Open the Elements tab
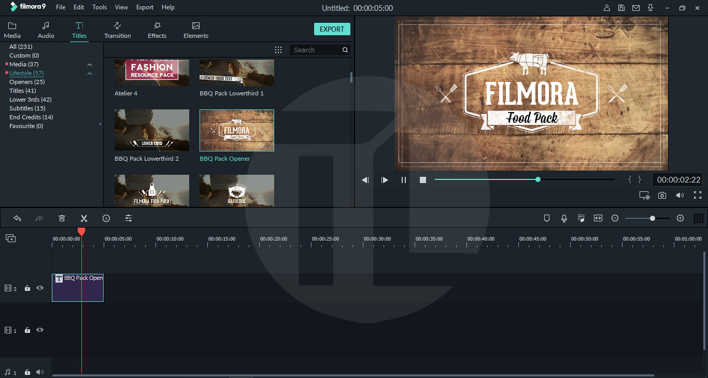Screen dimensions: 708x378 196,30
